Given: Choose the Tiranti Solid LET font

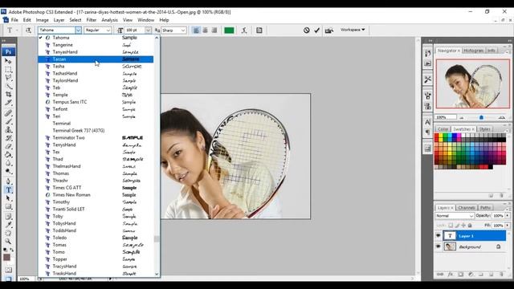Looking at the screenshot, I should click(96, 209).
